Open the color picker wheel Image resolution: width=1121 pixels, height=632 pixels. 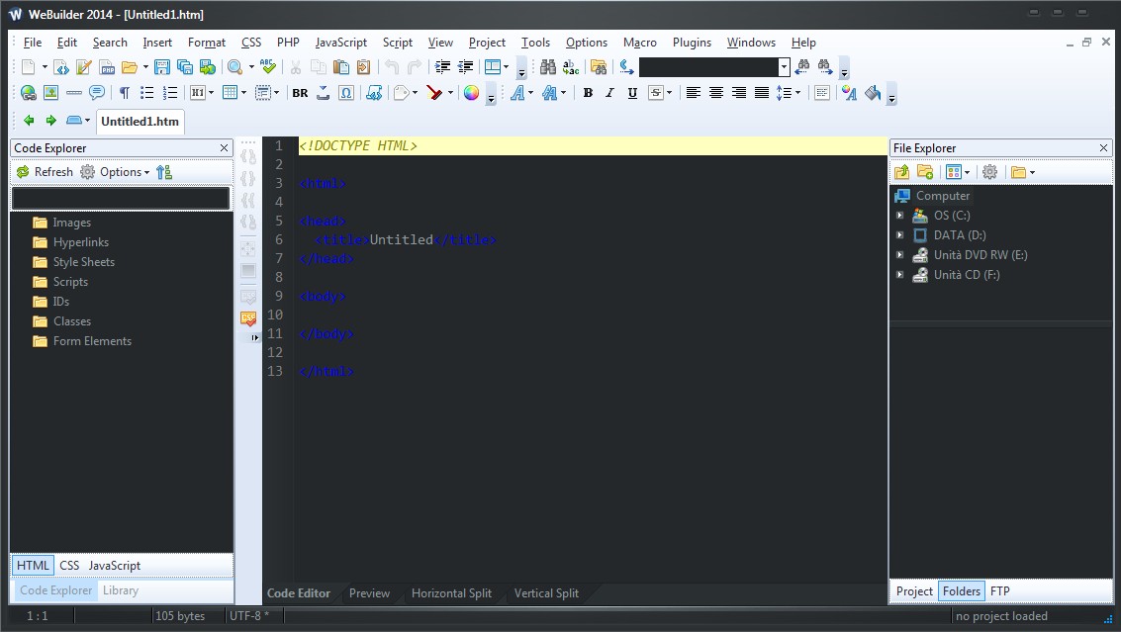coord(471,93)
